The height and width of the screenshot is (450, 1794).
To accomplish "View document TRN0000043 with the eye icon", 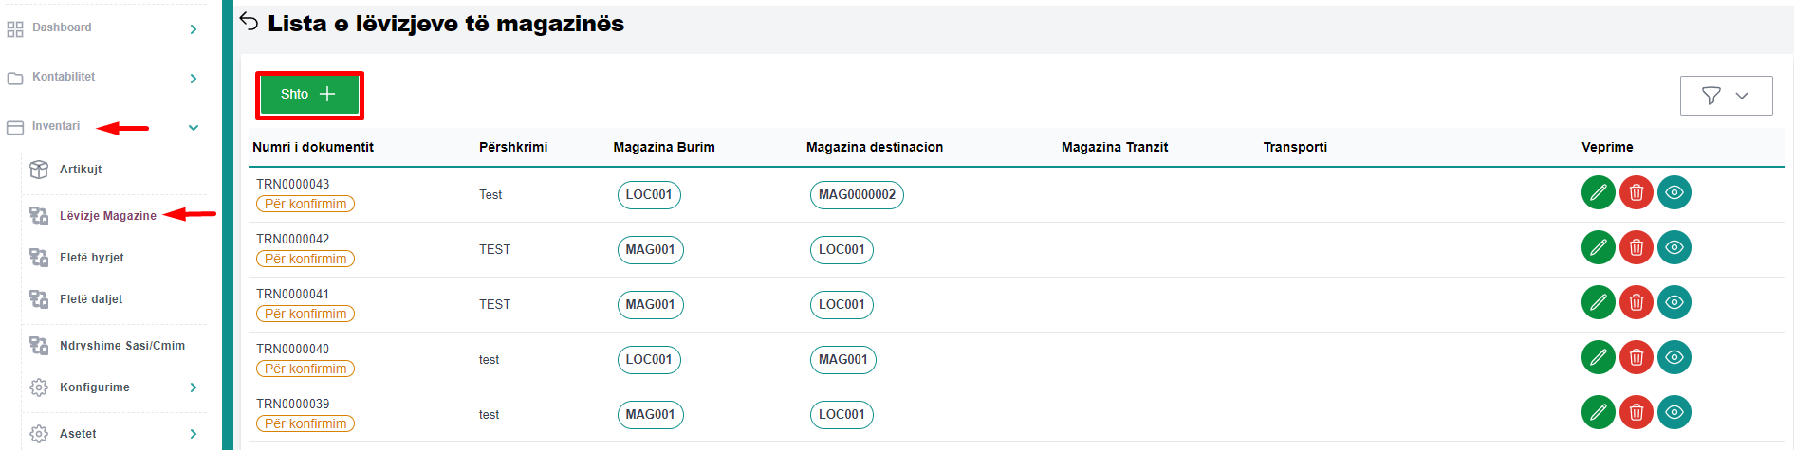I will (1674, 193).
